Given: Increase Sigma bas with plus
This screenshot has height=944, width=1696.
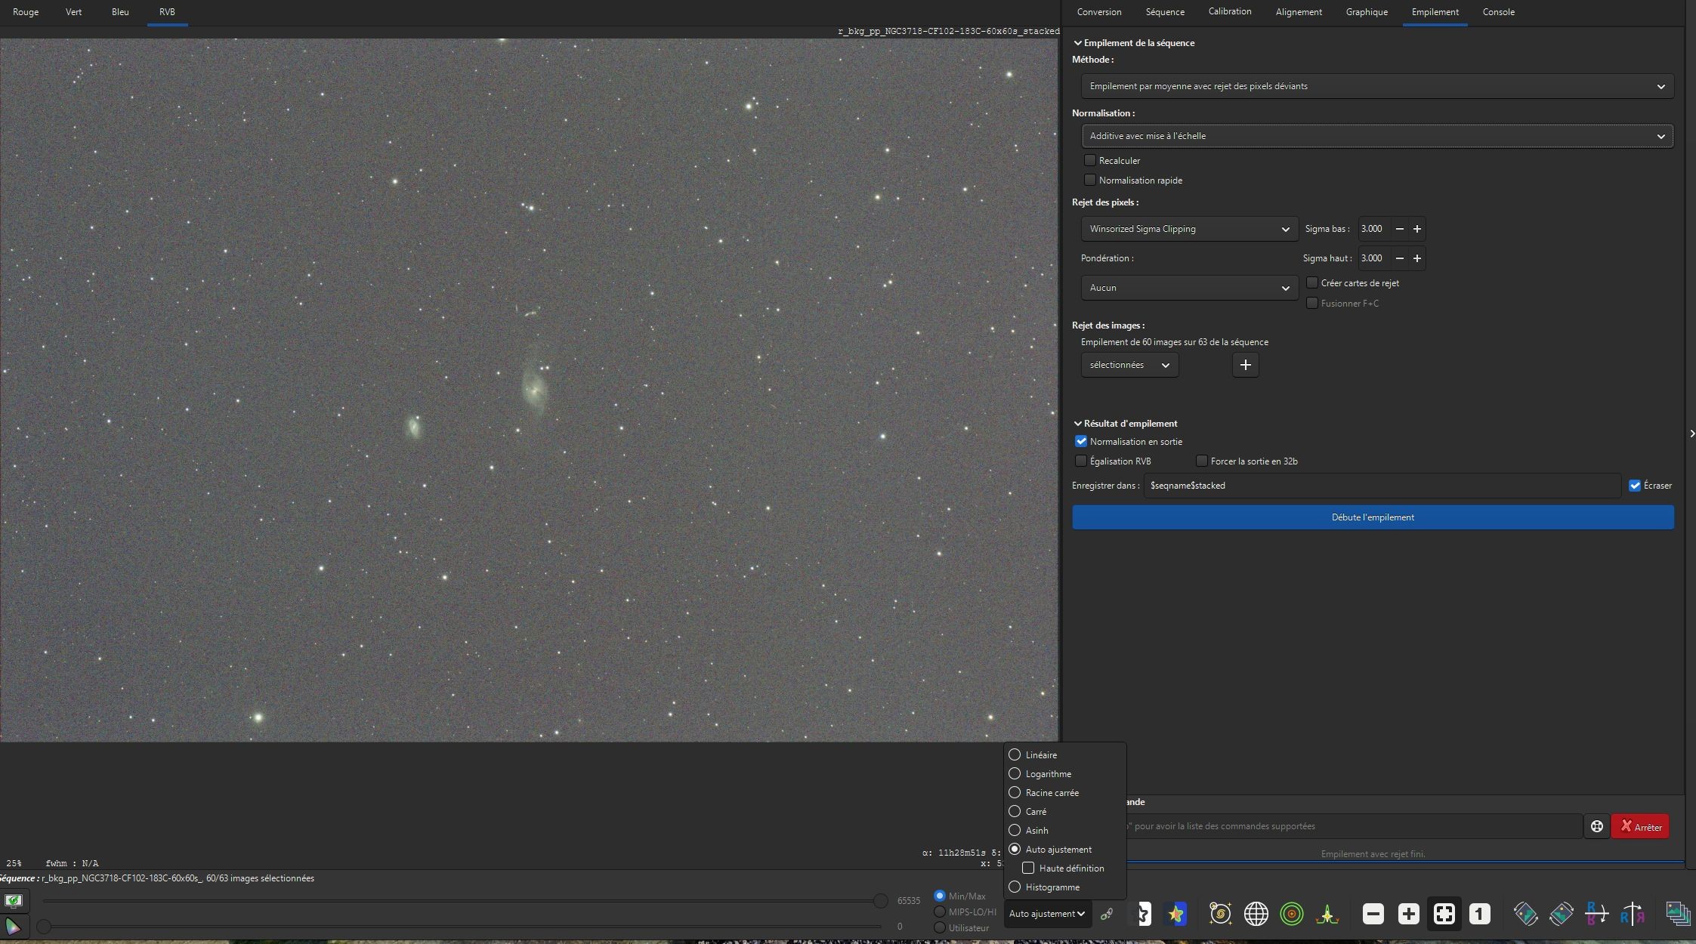Looking at the screenshot, I should [1417, 229].
